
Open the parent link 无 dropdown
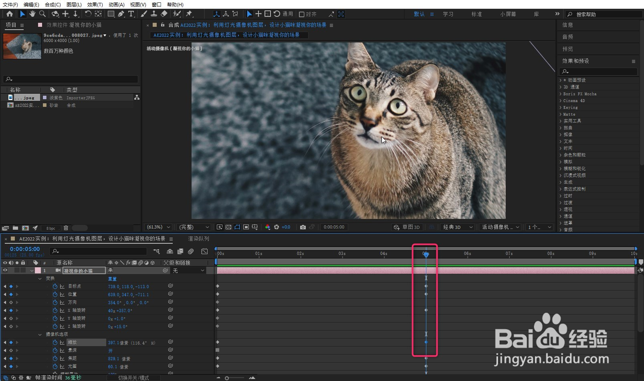(x=189, y=271)
